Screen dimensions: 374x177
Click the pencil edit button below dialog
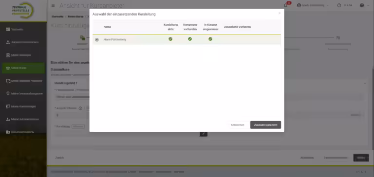(x=204, y=134)
